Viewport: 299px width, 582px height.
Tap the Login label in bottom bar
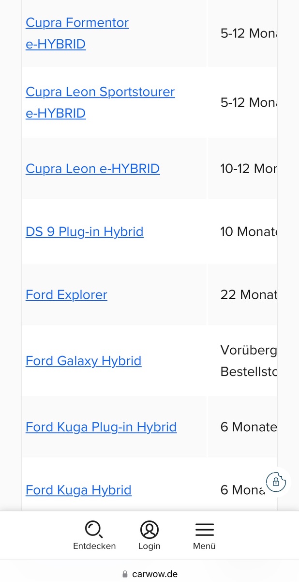pos(149,546)
